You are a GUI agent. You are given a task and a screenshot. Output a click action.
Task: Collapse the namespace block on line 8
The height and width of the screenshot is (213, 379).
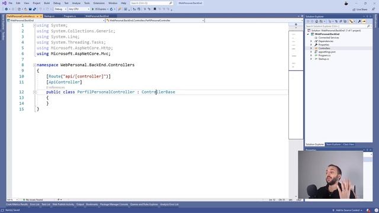pos(34,65)
